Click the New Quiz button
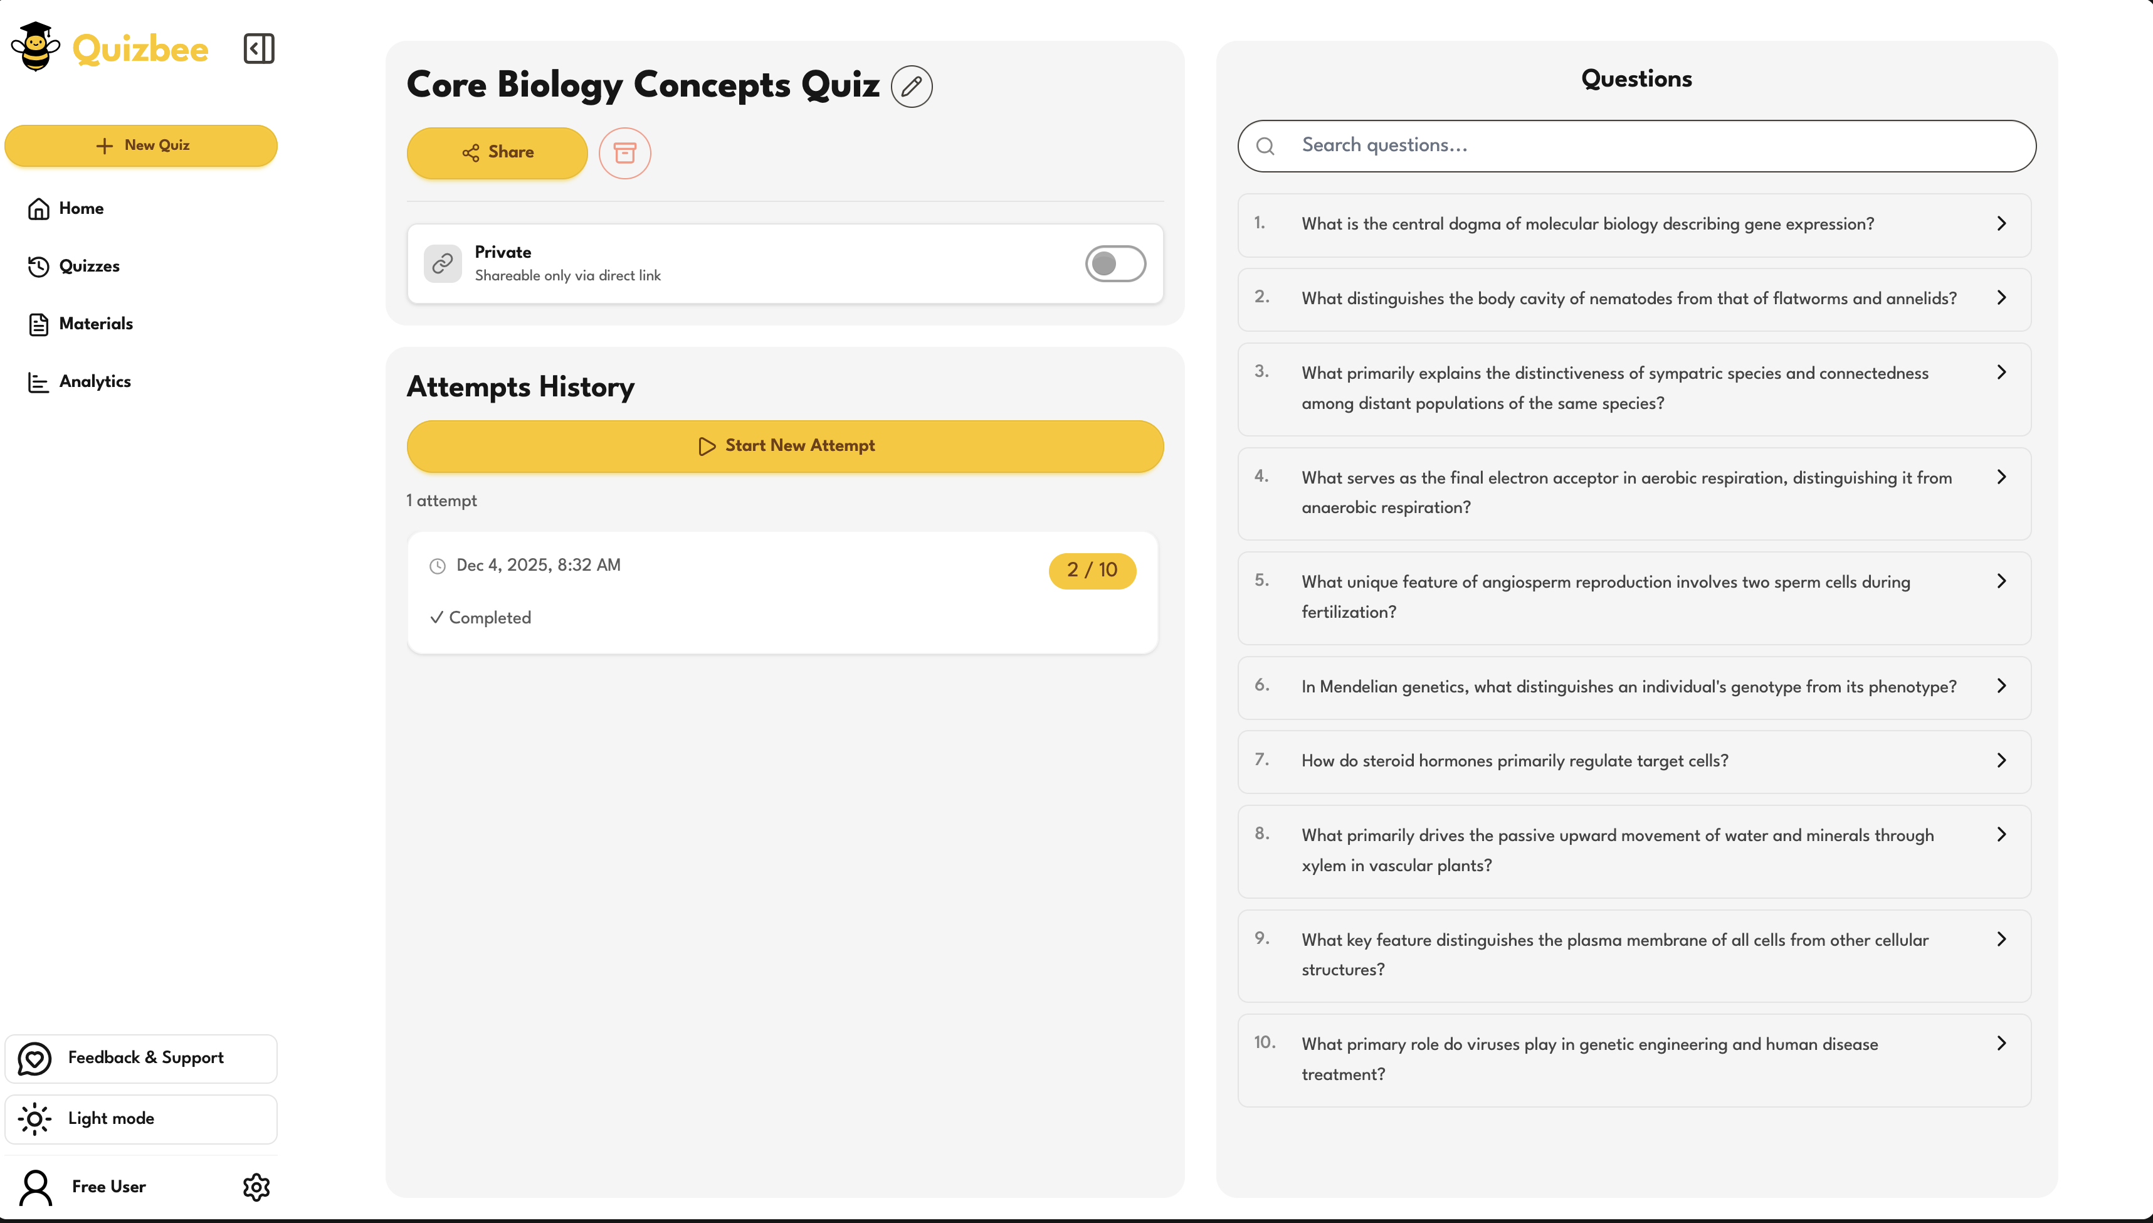This screenshot has width=2153, height=1223. [141, 146]
